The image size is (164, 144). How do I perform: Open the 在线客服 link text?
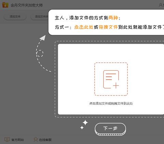click(x=45, y=140)
